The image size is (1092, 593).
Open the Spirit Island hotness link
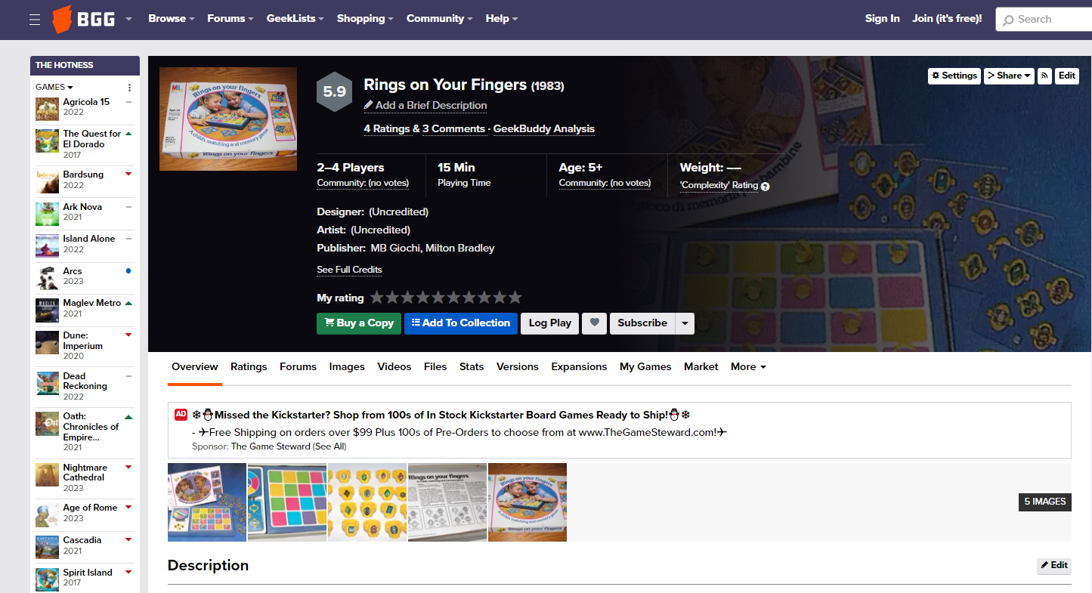click(x=88, y=573)
